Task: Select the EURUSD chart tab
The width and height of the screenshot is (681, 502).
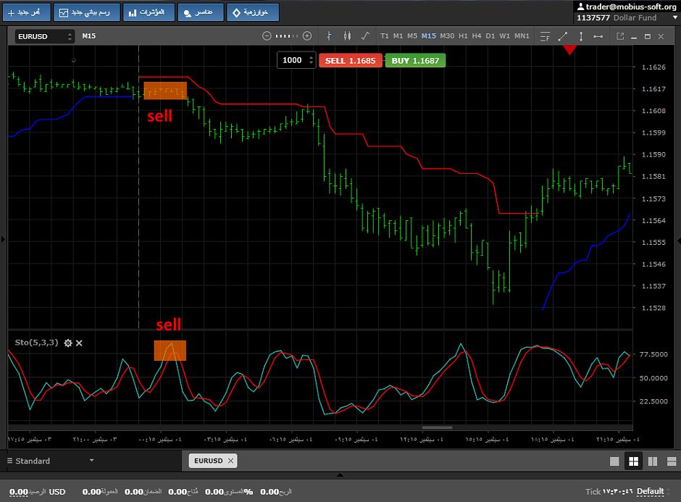Action: click(x=208, y=461)
